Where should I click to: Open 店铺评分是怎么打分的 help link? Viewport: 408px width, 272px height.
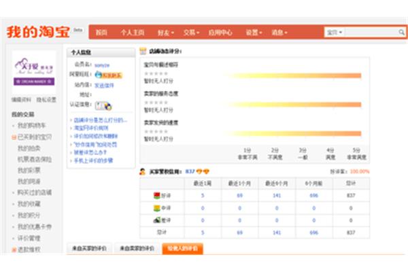click(101, 120)
